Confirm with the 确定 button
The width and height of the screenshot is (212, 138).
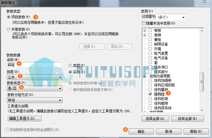141,131
